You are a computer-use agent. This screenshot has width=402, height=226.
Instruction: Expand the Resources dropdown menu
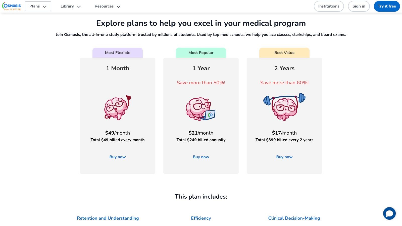point(108,6)
